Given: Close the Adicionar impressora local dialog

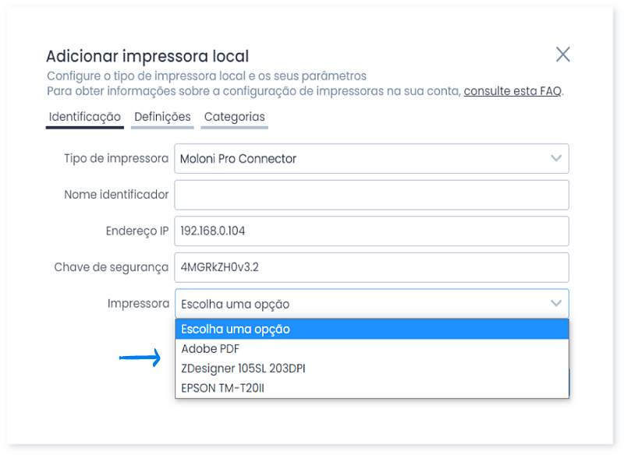Looking at the screenshot, I should [562, 55].
